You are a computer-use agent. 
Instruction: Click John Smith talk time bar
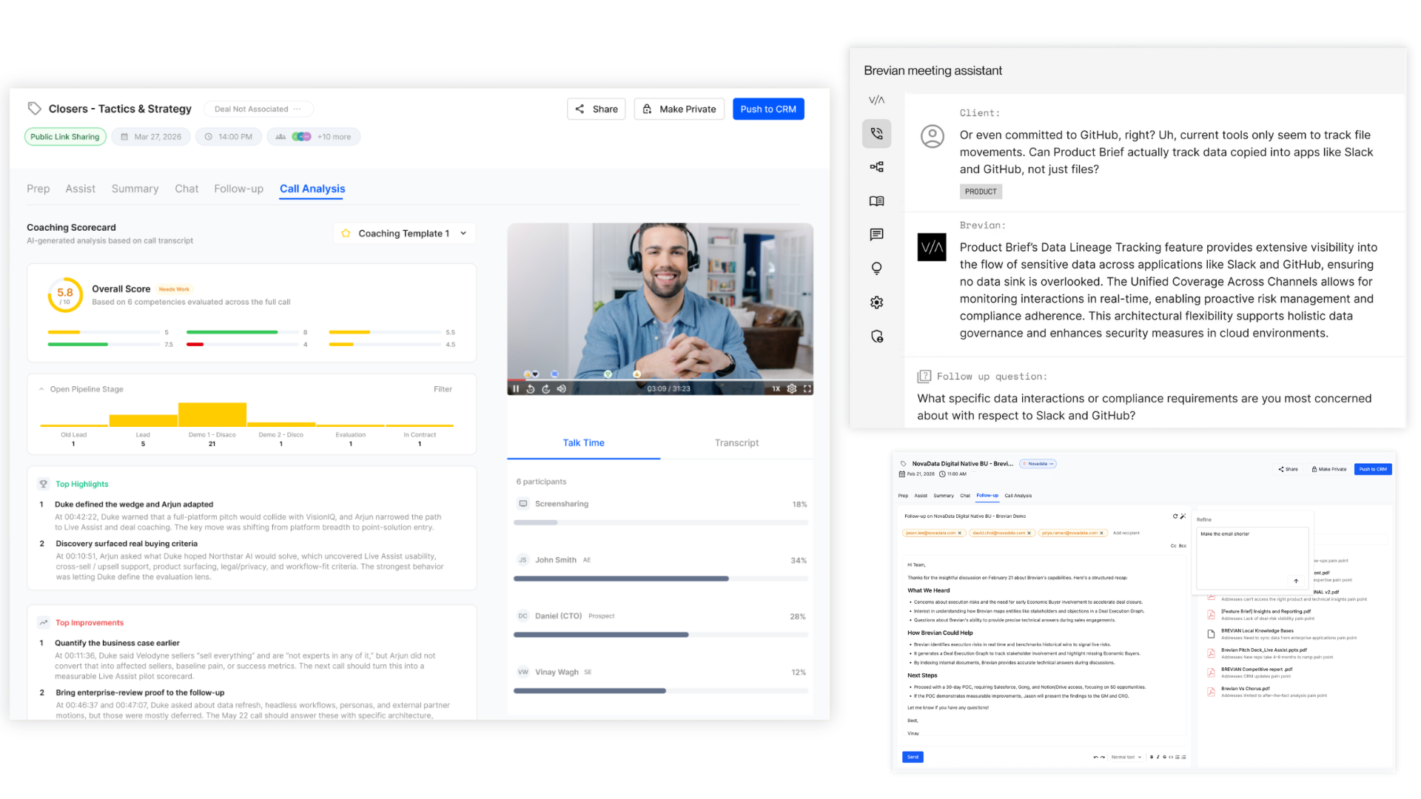coord(660,579)
